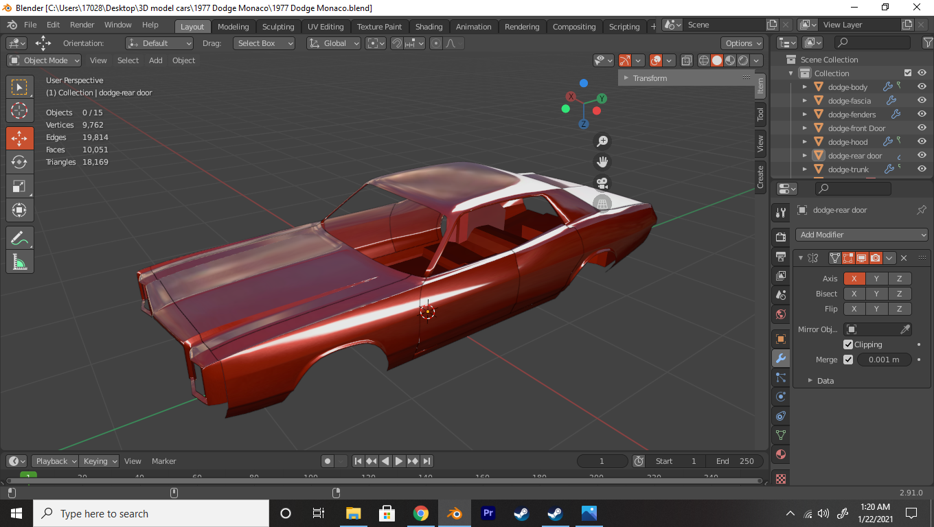Switch to the Shading workspace tab

point(429,27)
